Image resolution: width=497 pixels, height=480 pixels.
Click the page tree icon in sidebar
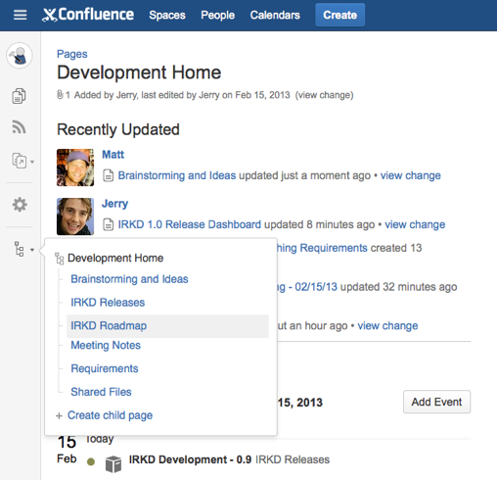(20, 249)
